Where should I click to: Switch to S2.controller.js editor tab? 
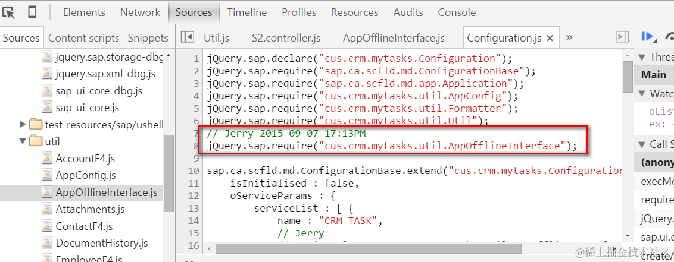(286, 38)
